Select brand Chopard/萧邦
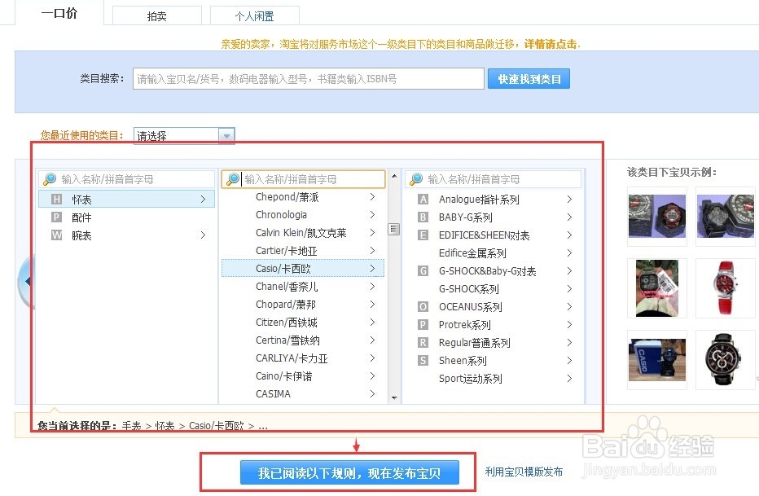This screenshot has width=759, height=496. [303, 305]
